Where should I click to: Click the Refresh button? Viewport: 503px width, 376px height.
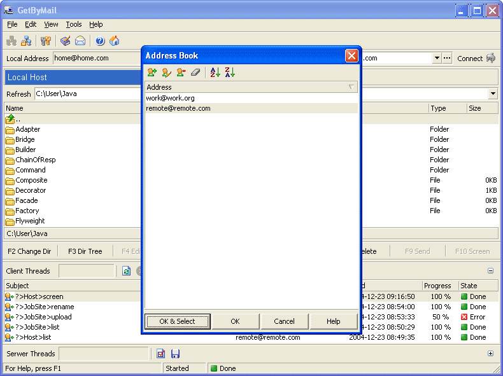pyautogui.click(x=18, y=94)
